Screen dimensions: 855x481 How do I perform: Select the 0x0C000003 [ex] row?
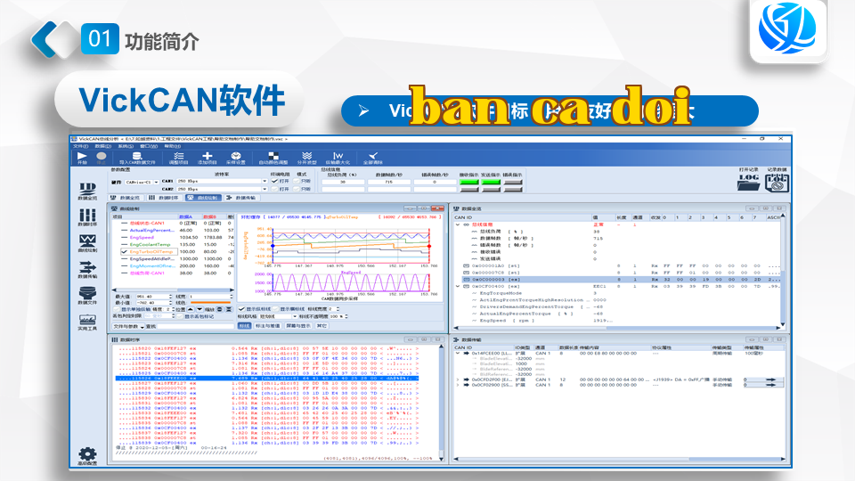pos(619,279)
